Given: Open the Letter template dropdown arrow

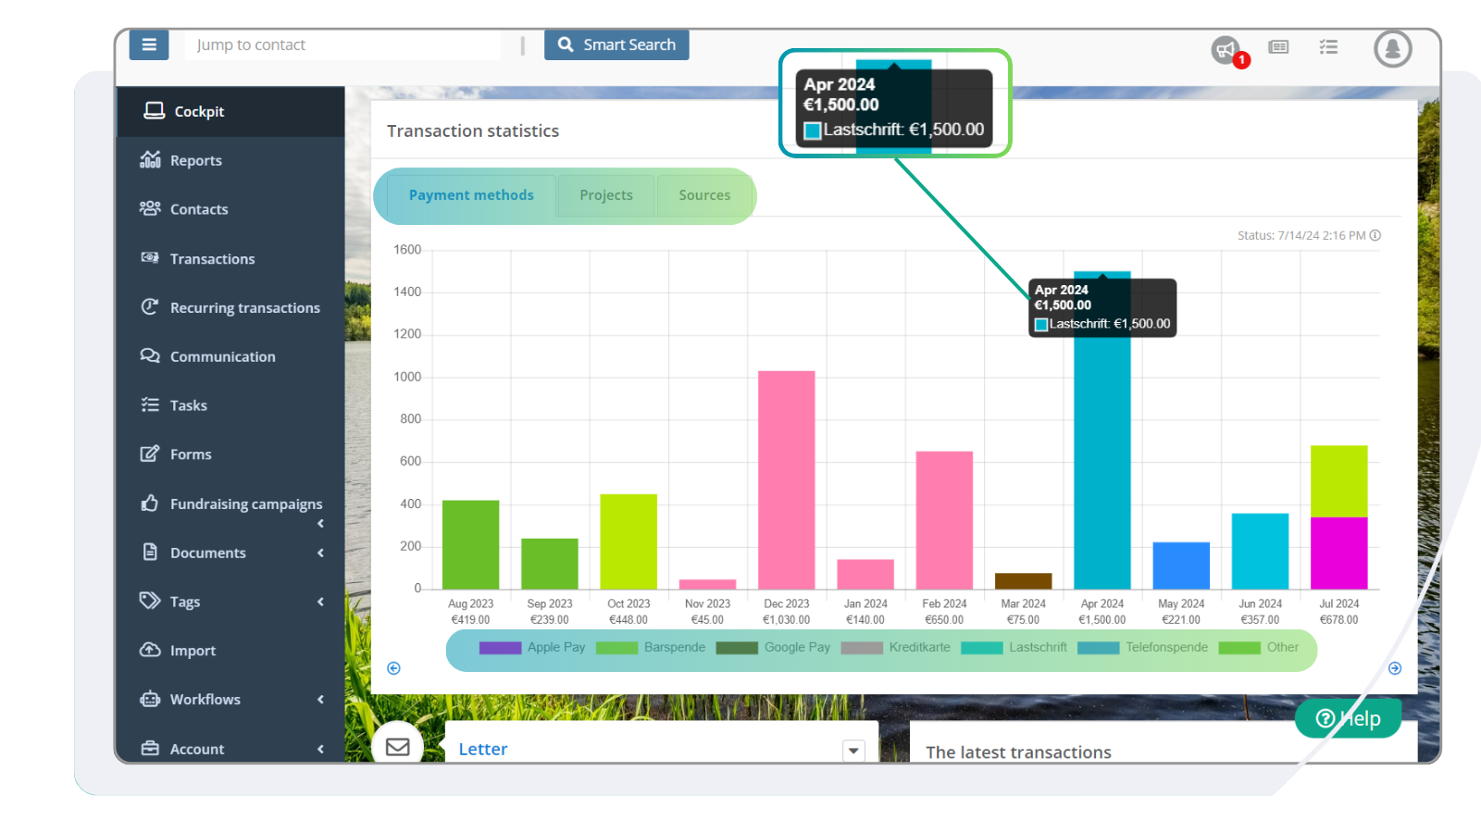Looking at the screenshot, I should (x=853, y=751).
